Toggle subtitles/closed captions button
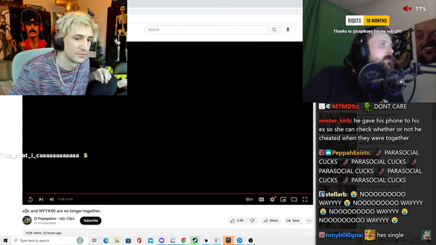The width and height of the screenshot is (436, 245). pyautogui.click(x=261, y=199)
